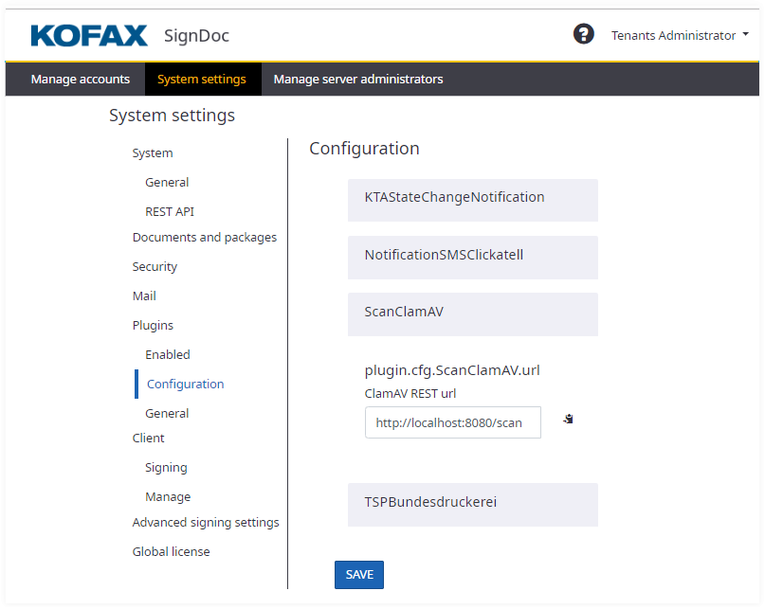Select Enabled under Plugins

(168, 355)
